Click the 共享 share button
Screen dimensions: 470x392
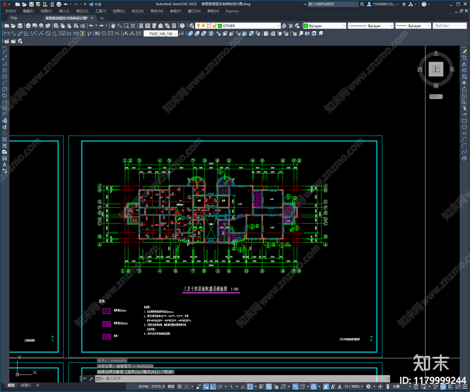[95, 4]
